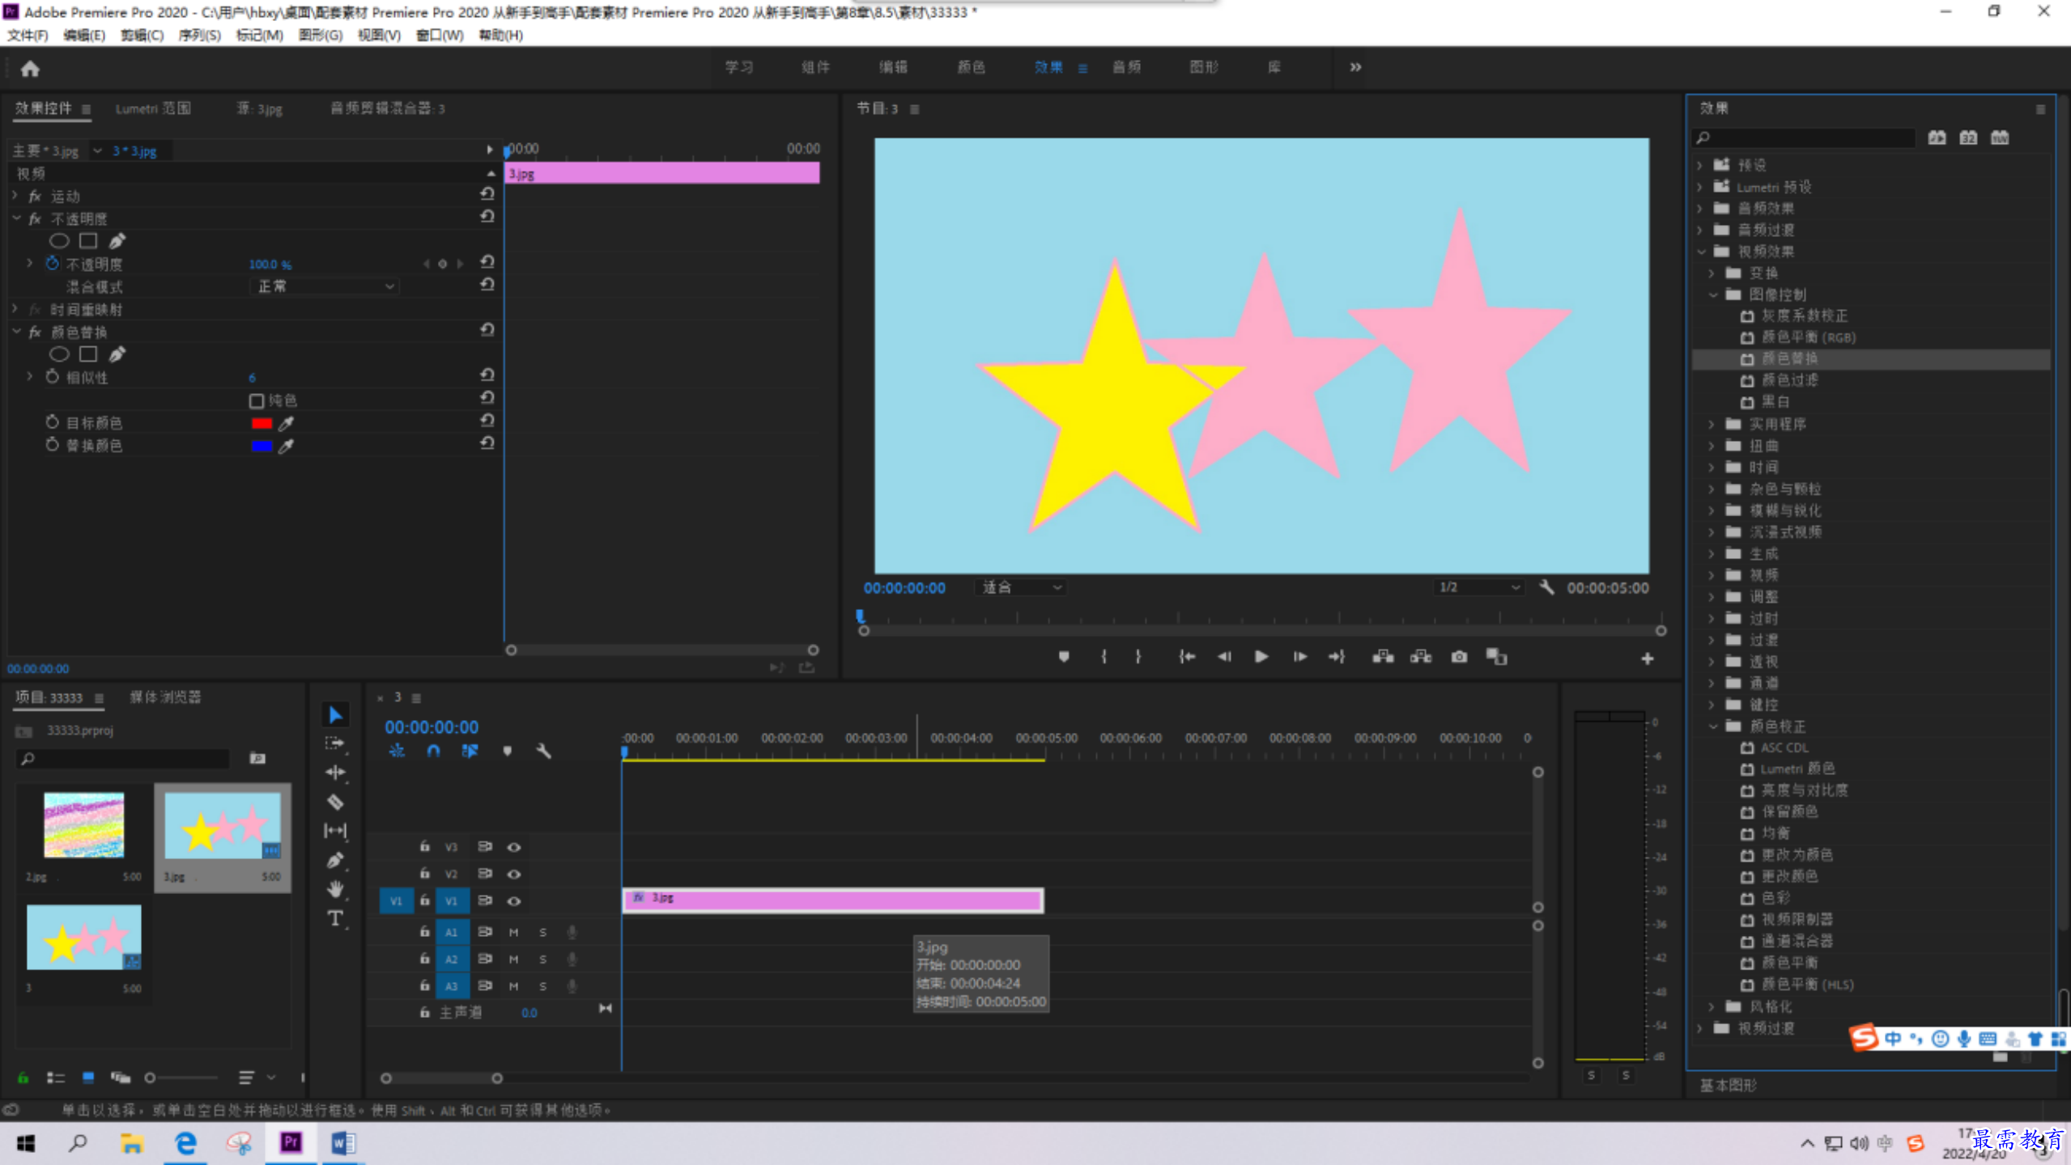Viewport: 2071px width, 1165px height.
Task: Toggle V3 track output eye
Action: (x=513, y=847)
